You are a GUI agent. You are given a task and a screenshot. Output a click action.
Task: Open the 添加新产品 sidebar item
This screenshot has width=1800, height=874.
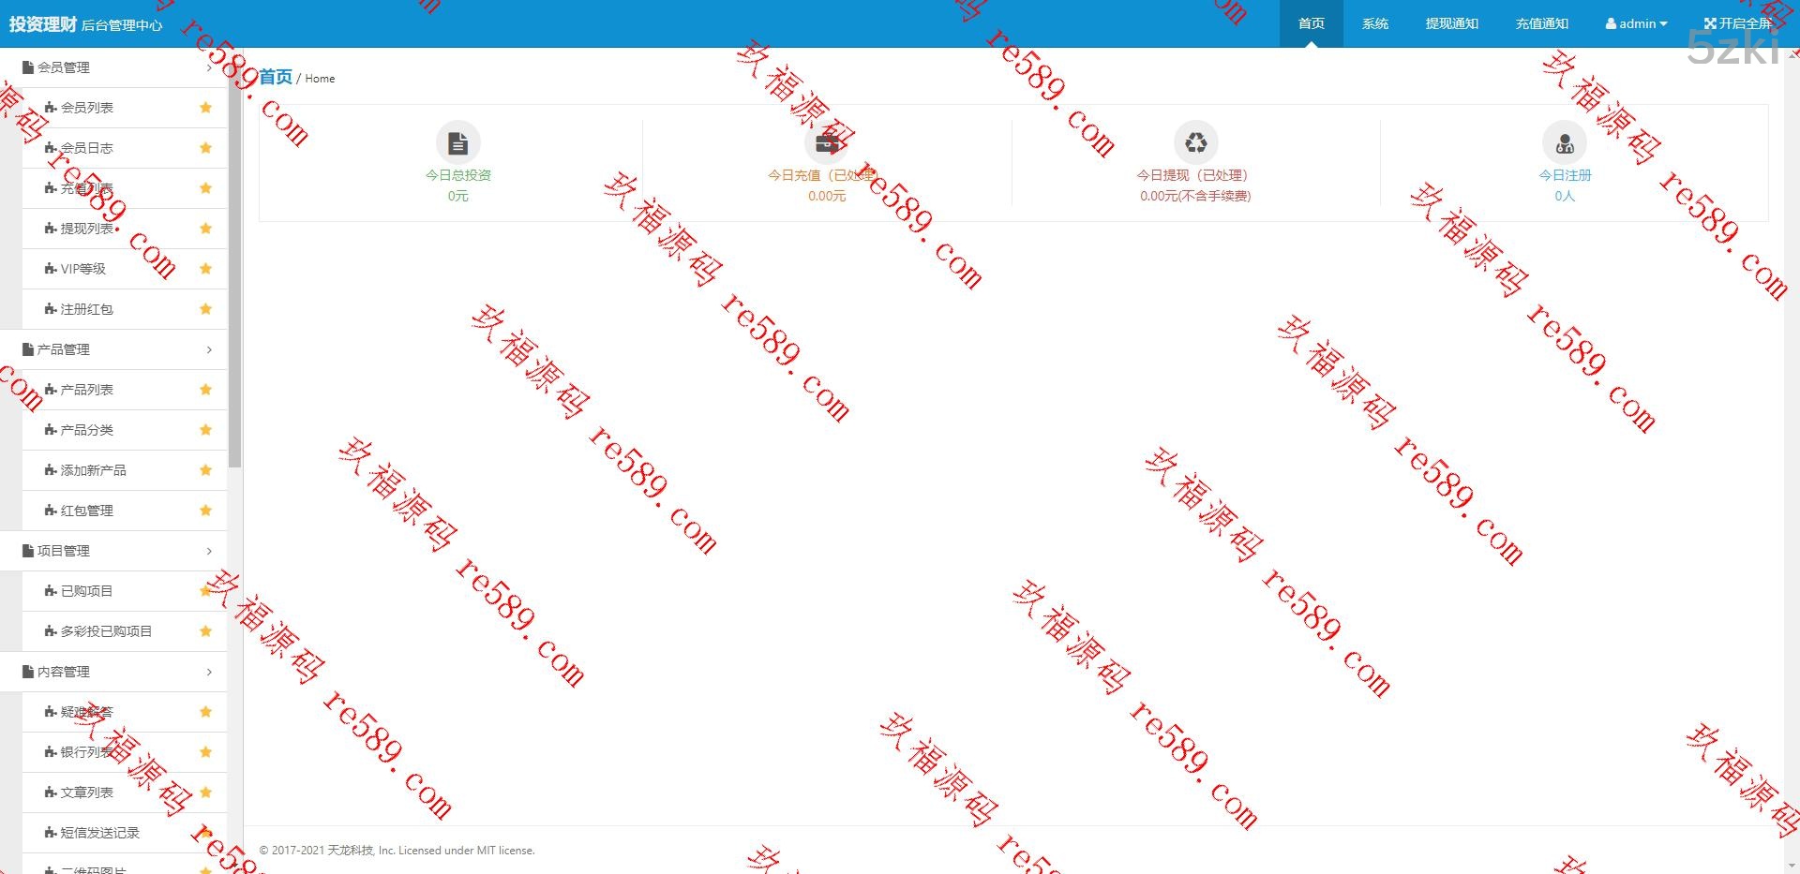click(93, 470)
